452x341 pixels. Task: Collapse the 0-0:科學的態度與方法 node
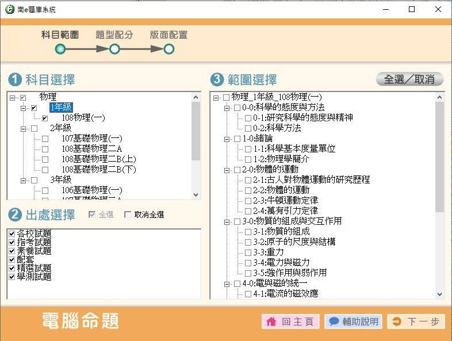227,108
